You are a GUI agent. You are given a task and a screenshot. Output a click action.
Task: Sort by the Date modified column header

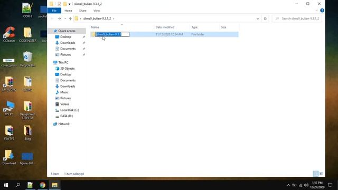click(x=165, y=27)
